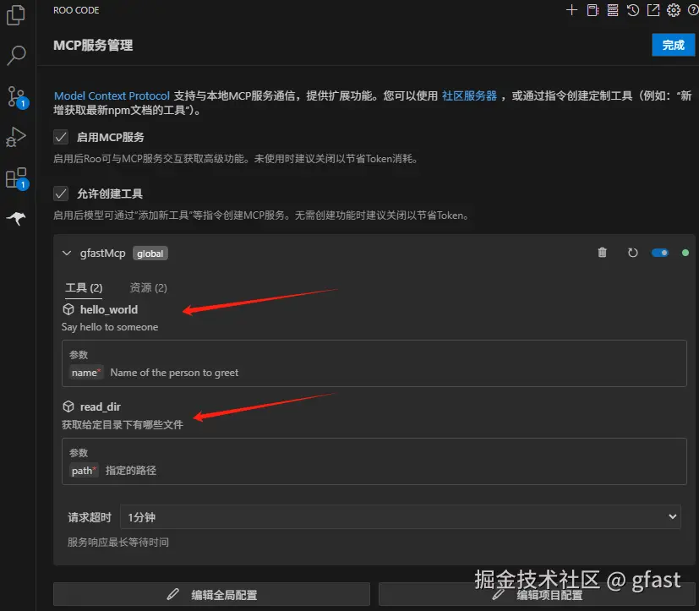699x611 pixels.
Task: Open Roo Code kangaroo icon
Action: pyautogui.click(x=17, y=218)
